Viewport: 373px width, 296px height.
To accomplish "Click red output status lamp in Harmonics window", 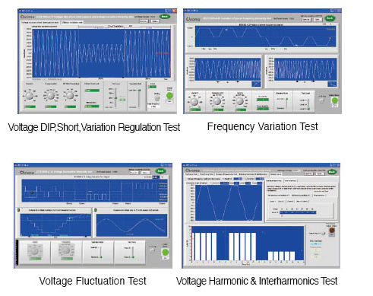I will pos(332,231).
